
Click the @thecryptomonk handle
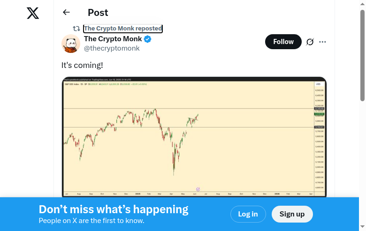coord(112,48)
